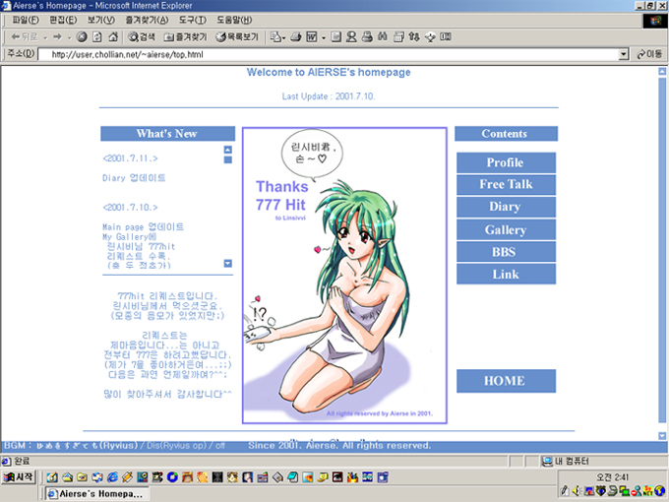Click the Stop loading icon
The height and width of the screenshot is (502, 669).
(x=82, y=37)
